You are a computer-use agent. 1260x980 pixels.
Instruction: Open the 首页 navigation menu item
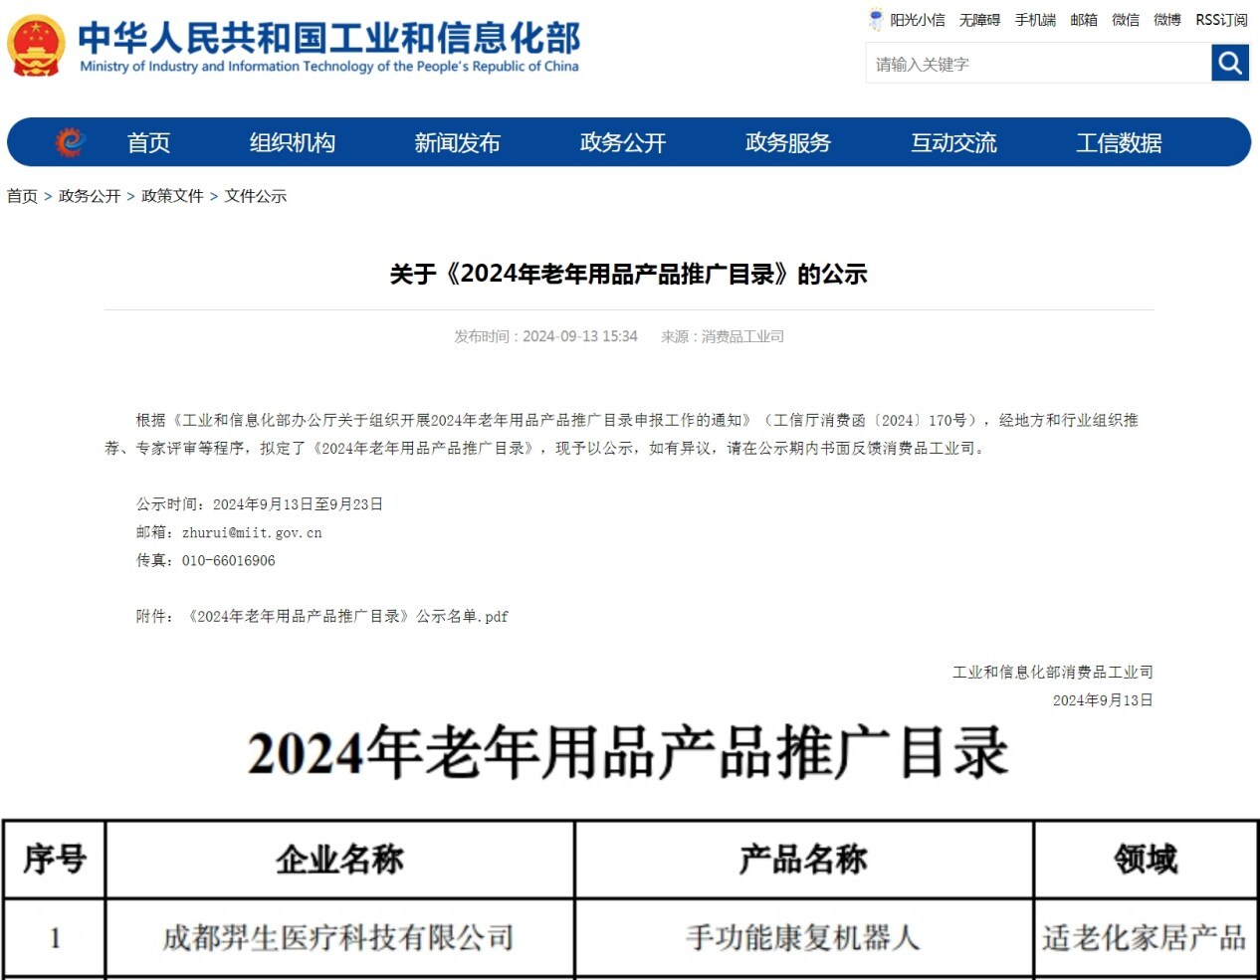coord(148,142)
